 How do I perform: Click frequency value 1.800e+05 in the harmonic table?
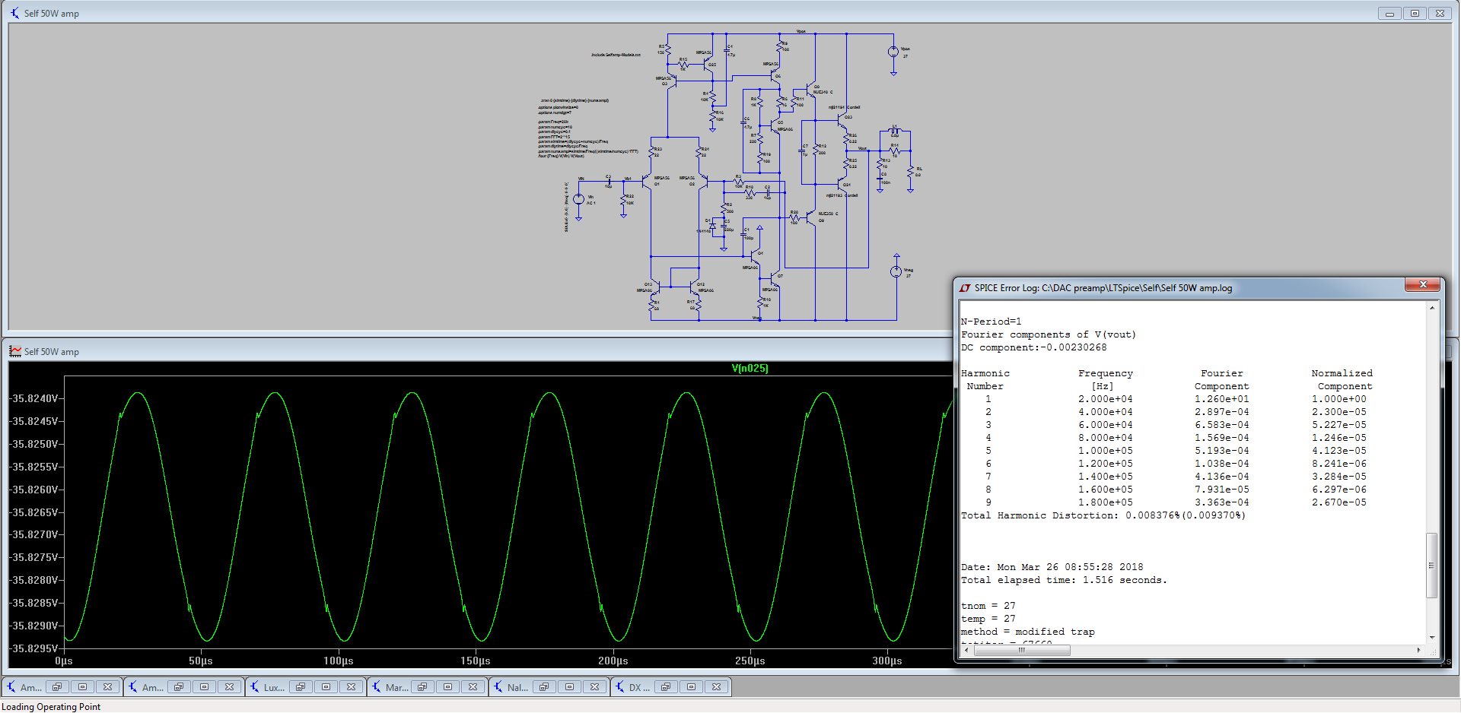(1105, 502)
